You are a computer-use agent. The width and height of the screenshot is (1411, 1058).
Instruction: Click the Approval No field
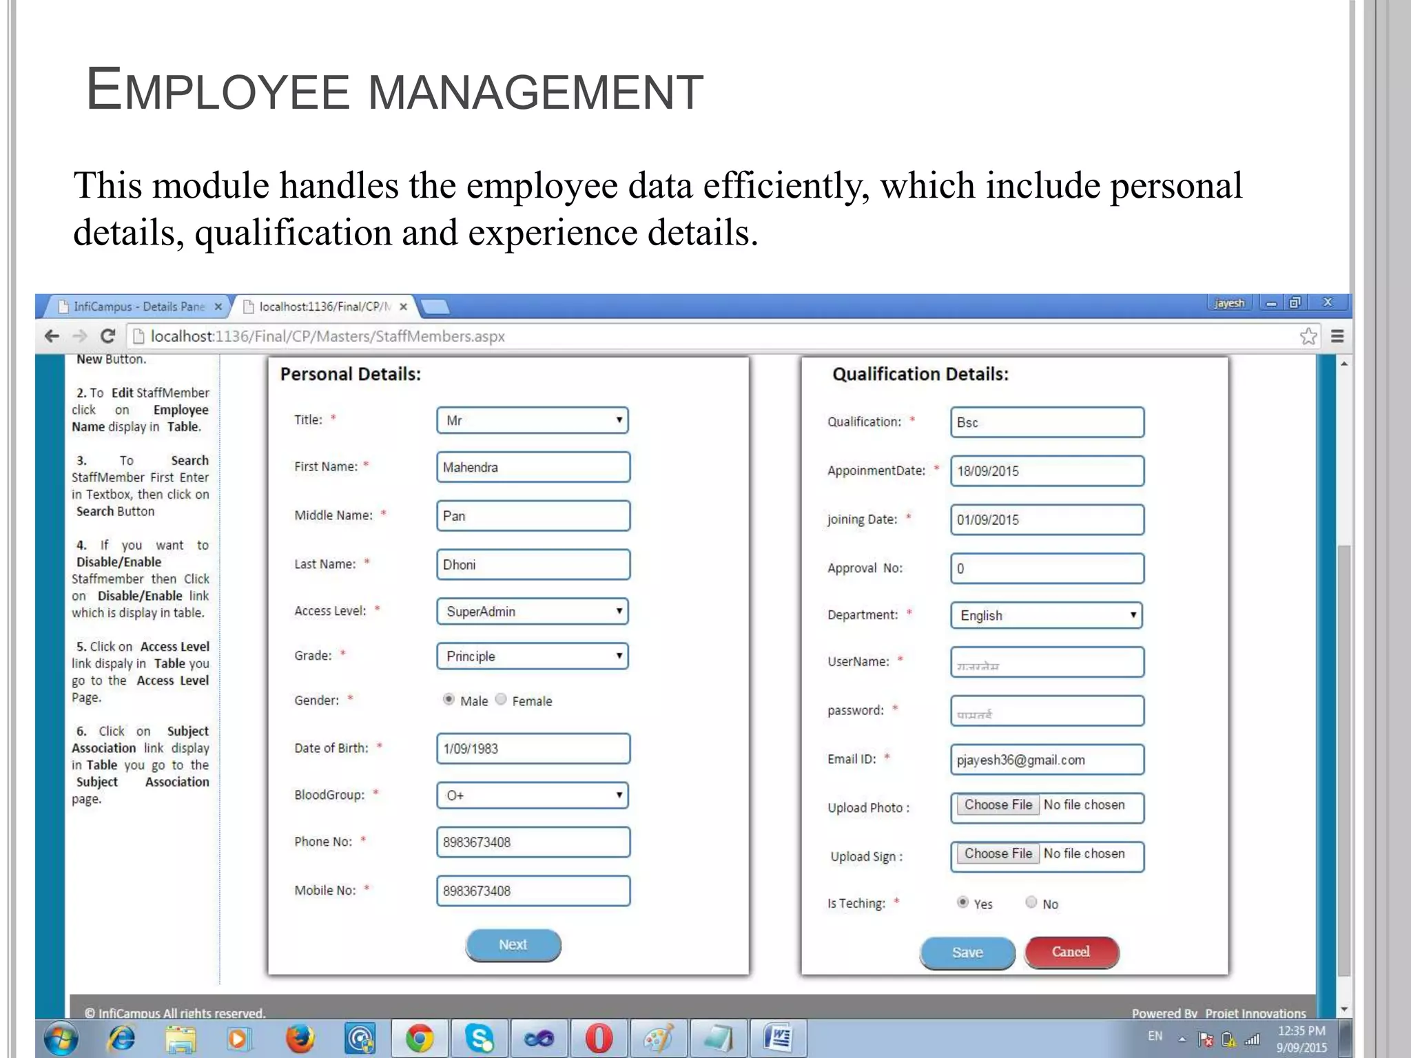1047,569
